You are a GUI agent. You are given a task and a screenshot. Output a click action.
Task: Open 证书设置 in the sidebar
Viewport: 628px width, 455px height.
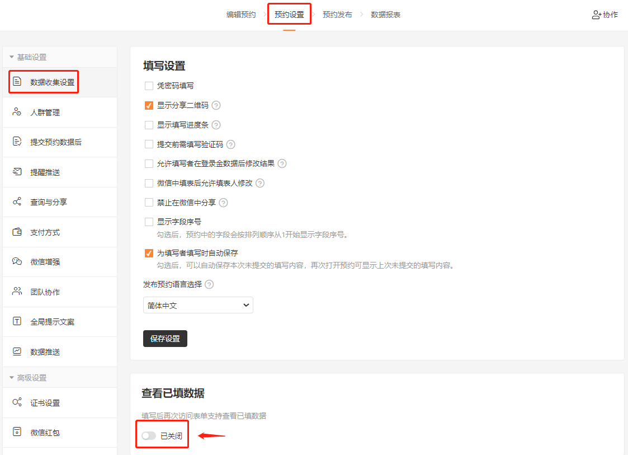(x=60, y=403)
